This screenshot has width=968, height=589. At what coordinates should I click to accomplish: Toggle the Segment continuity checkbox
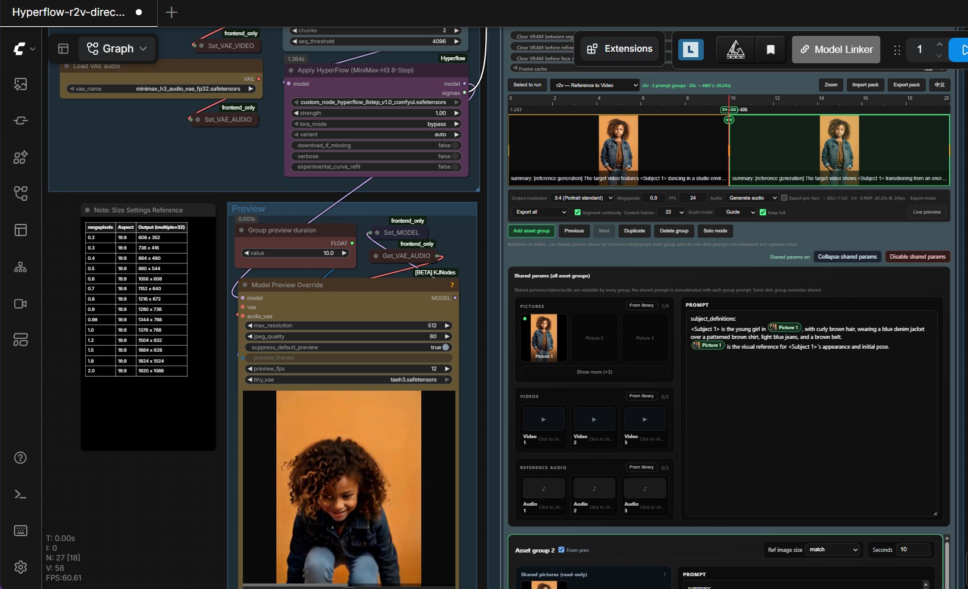(578, 212)
